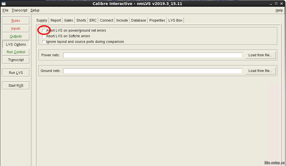Switch to the Gates tab
The image size is (286, 166).
pyautogui.click(x=68, y=20)
